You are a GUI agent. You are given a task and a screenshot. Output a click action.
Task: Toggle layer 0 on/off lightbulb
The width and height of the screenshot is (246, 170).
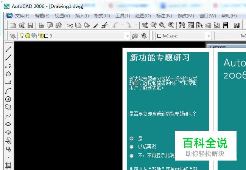(x=22, y=36)
